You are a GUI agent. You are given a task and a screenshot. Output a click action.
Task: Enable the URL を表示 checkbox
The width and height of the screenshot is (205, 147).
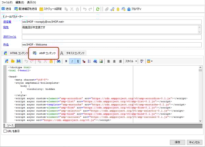click(5, 131)
